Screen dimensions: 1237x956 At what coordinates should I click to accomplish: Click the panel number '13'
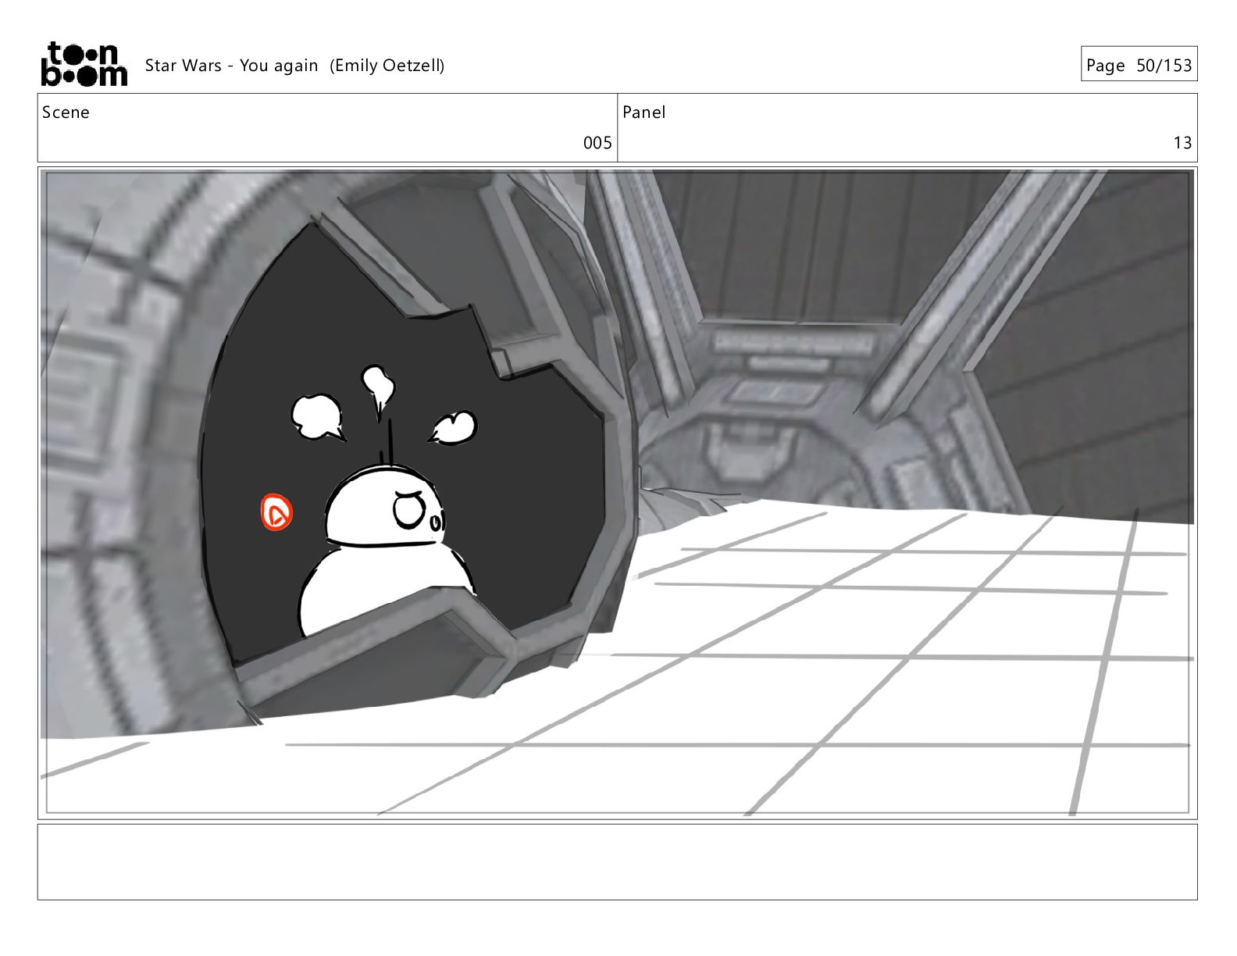1182,143
